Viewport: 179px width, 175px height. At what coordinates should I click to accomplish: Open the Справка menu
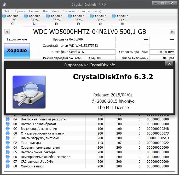pos(69,11)
